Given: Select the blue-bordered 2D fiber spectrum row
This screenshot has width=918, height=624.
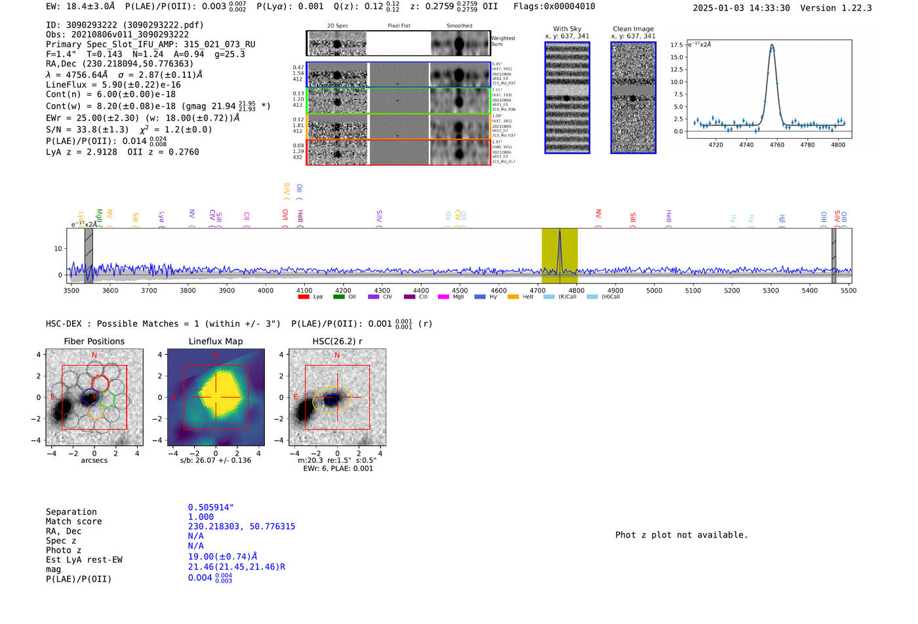Looking at the screenshot, I should pos(398,75).
